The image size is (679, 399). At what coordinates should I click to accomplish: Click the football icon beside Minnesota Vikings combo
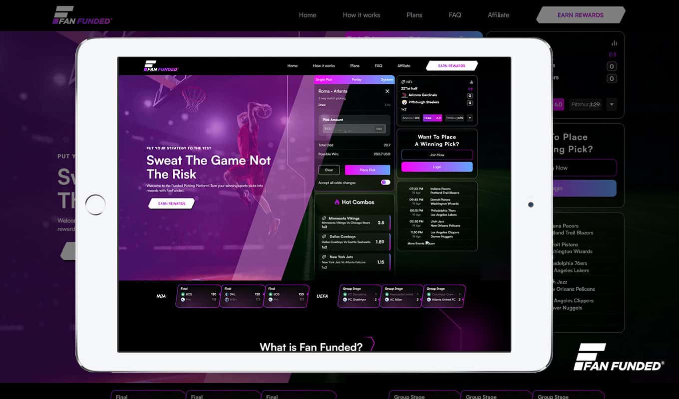tap(324, 218)
